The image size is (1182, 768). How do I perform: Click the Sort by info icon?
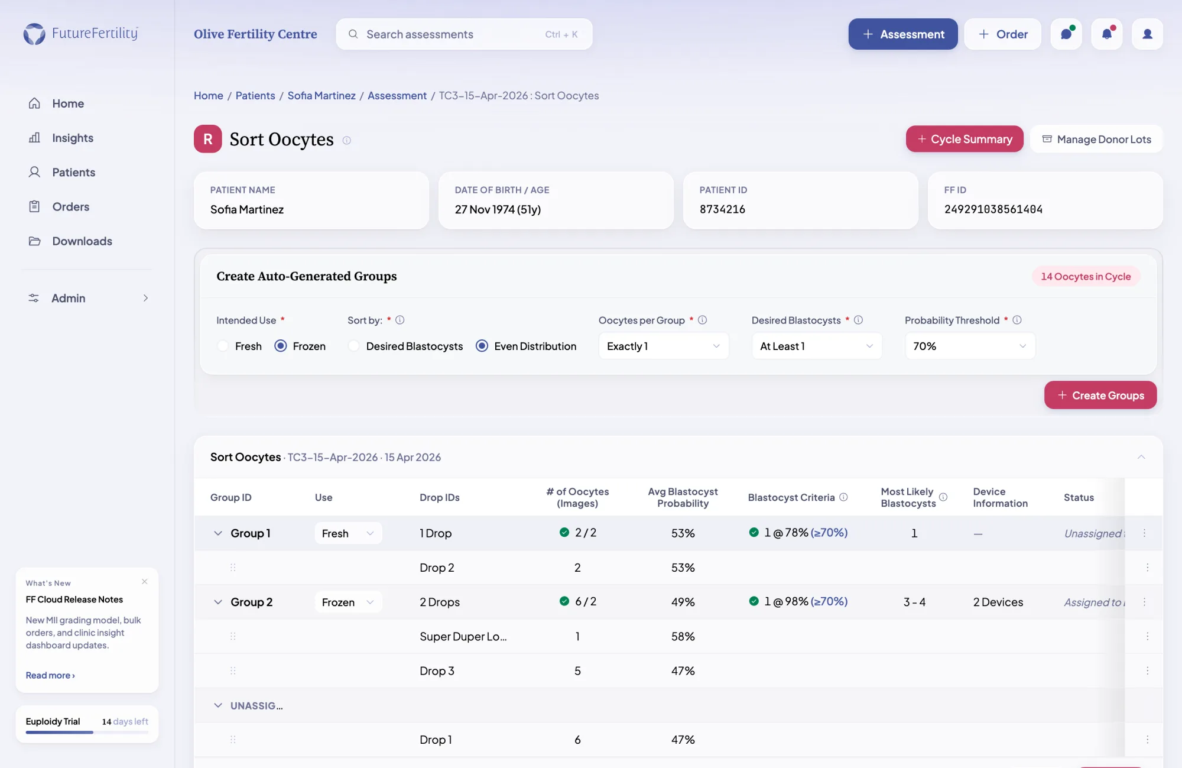pyautogui.click(x=400, y=320)
